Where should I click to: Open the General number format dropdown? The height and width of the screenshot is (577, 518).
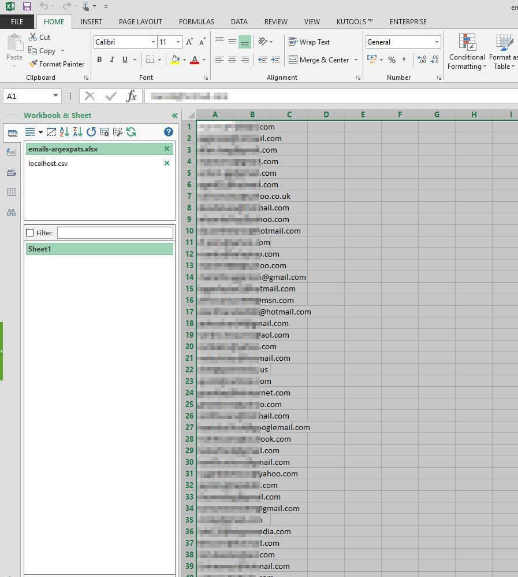click(x=437, y=42)
